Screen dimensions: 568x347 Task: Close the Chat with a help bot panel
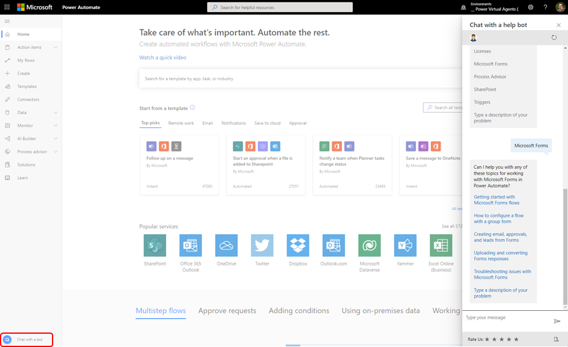tap(558, 25)
